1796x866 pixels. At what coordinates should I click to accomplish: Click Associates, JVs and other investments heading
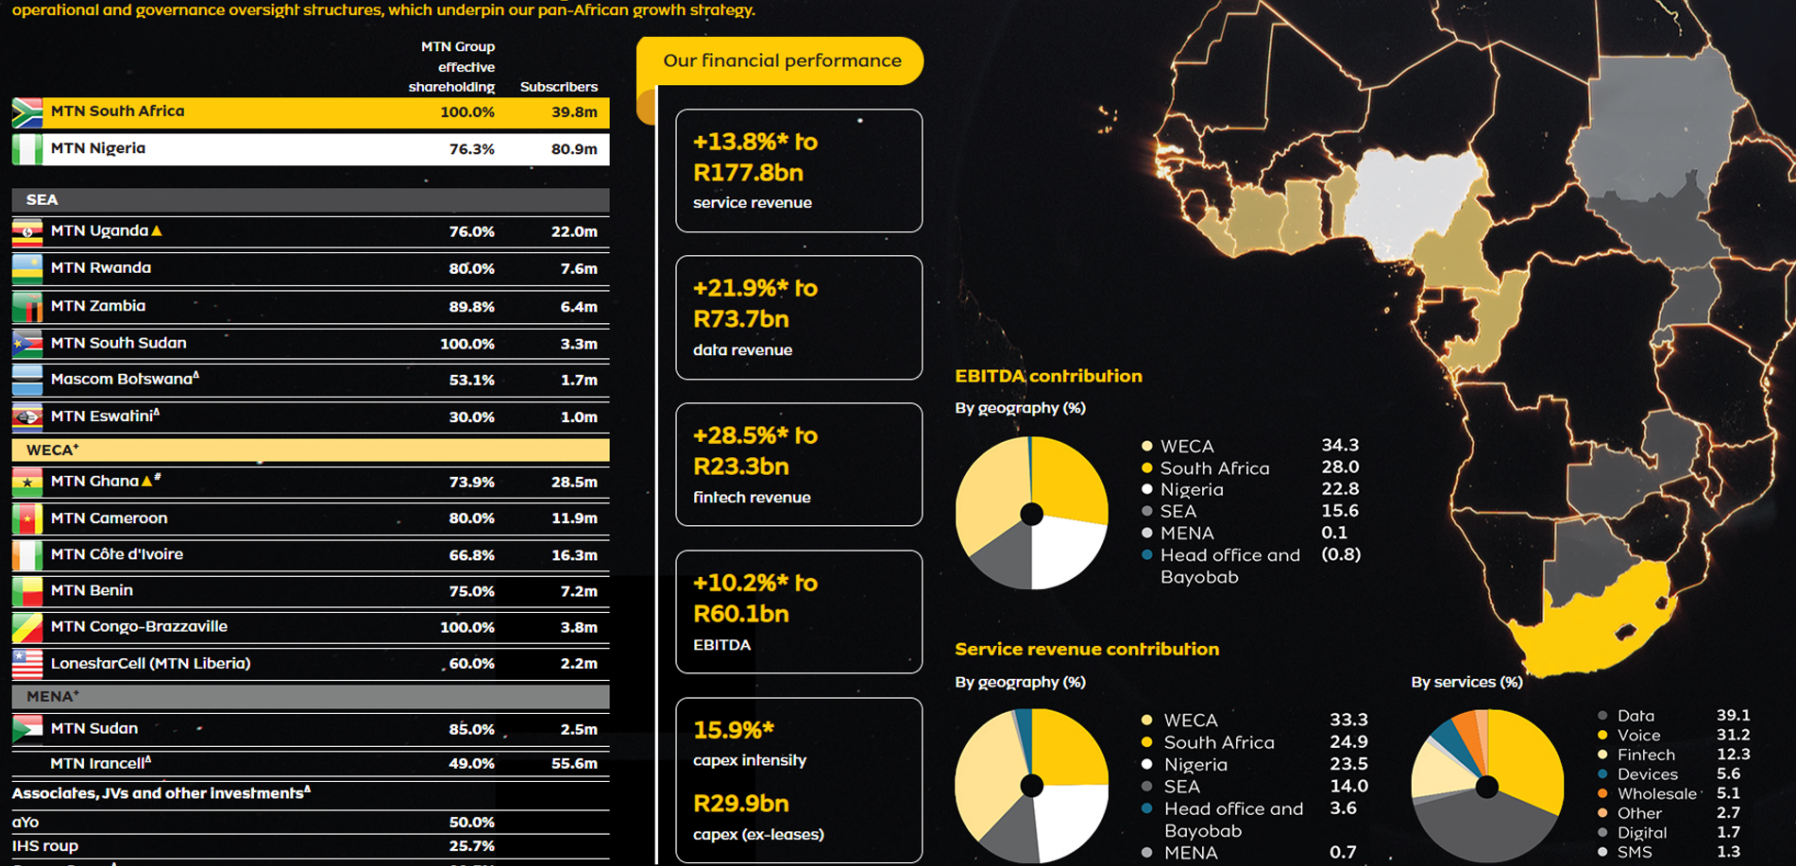click(x=161, y=793)
